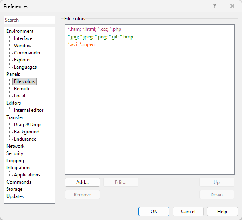This screenshot has width=242, height=220.
Task: Select the orange *.avi; *.mpeg rule
Action: click(81, 44)
